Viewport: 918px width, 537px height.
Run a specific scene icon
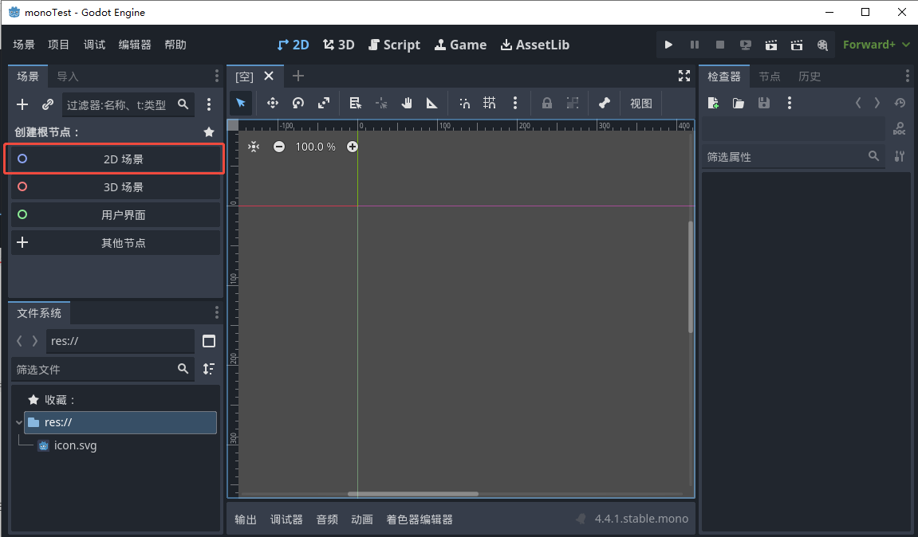[797, 45]
